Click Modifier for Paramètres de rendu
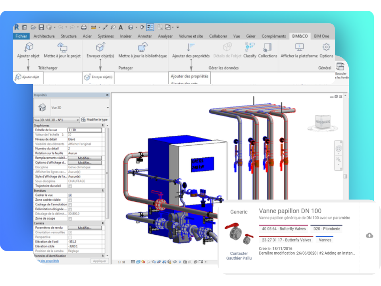Screen dimensions: 381x286 coord(85,228)
